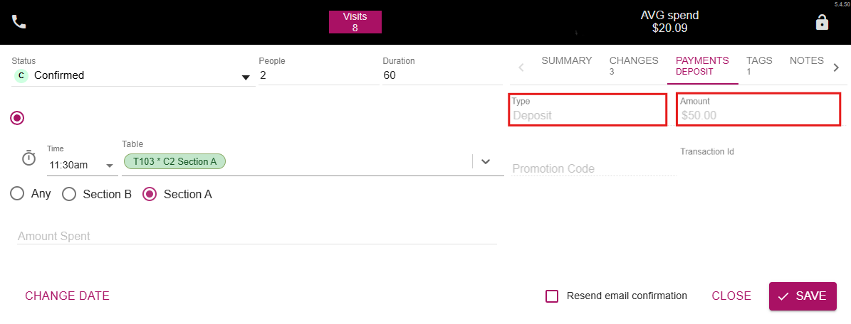The height and width of the screenshot is (324, 851).
Task: Click the T103 C2 Section A chip
Action: tap(174, 161)
